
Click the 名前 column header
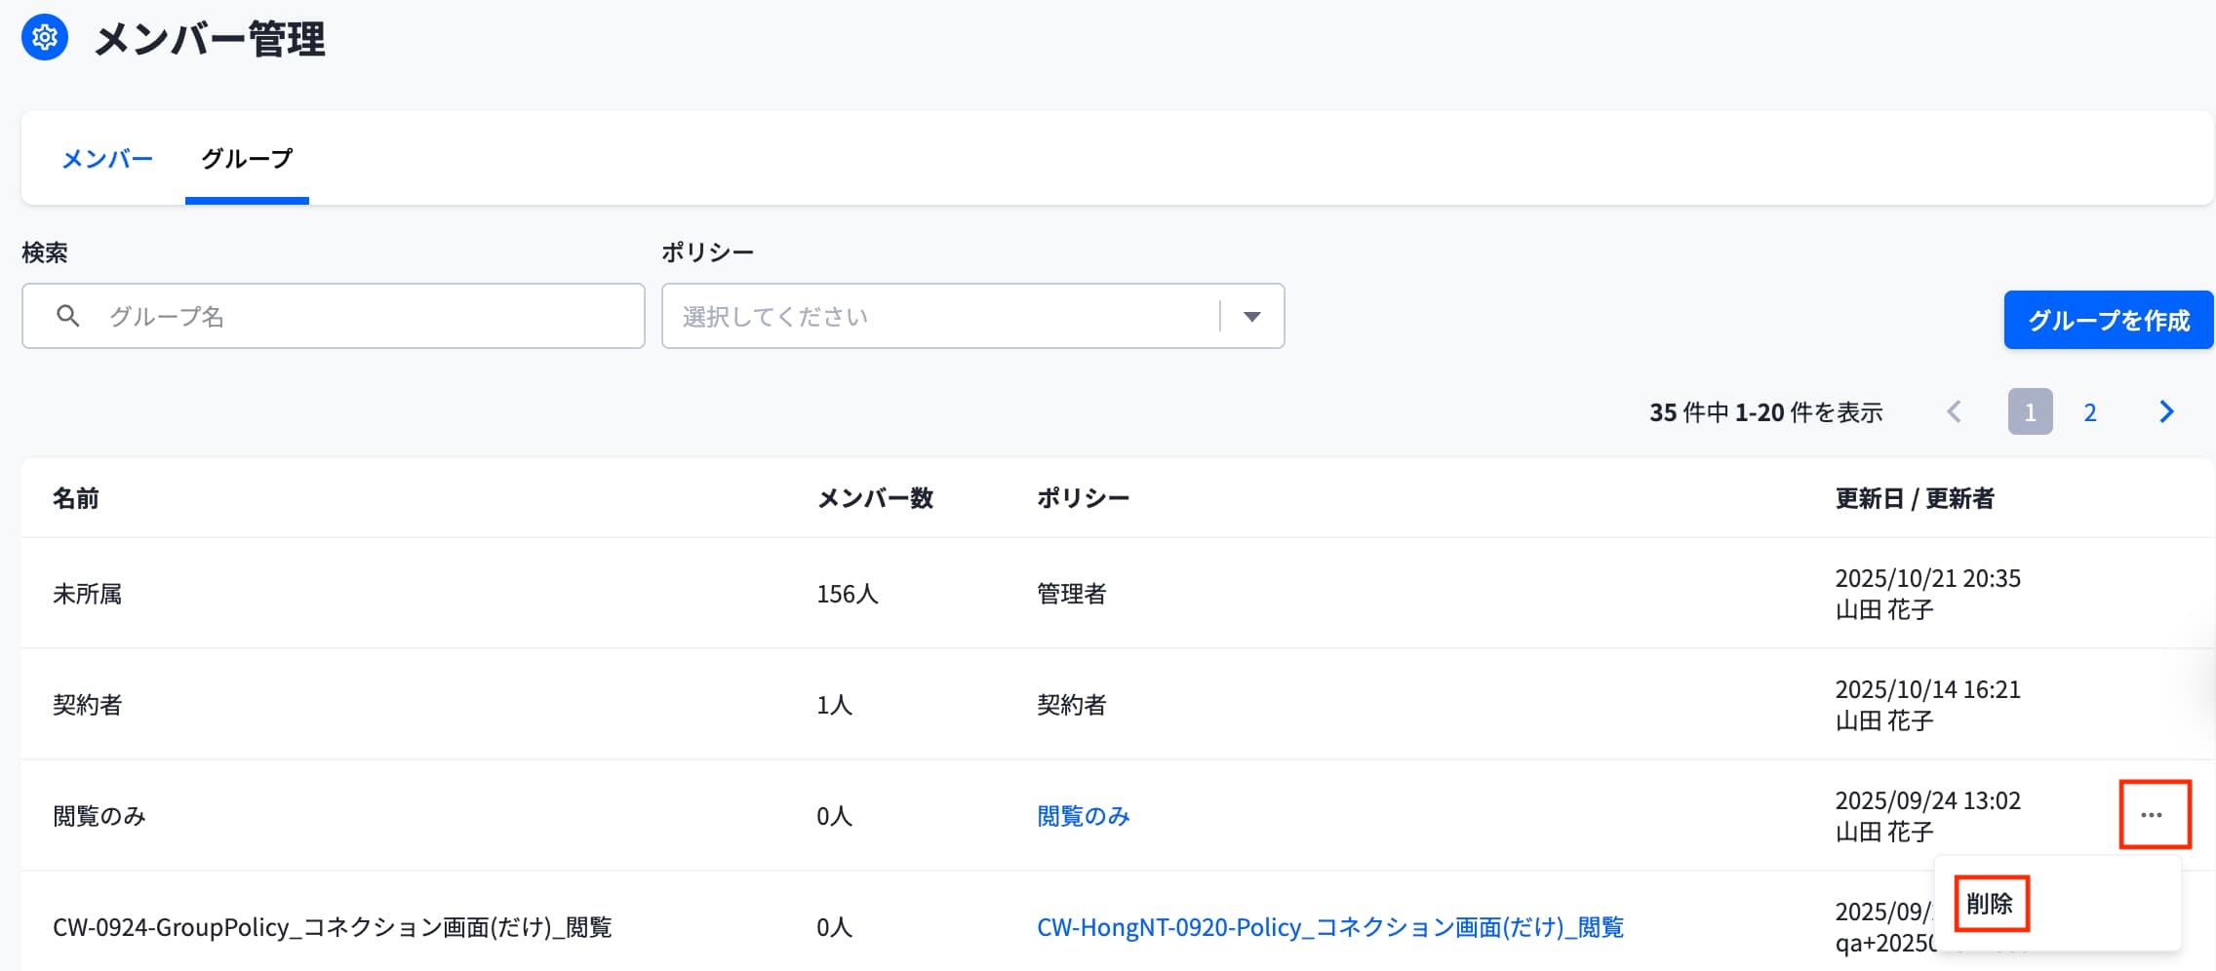coord(76,498)
